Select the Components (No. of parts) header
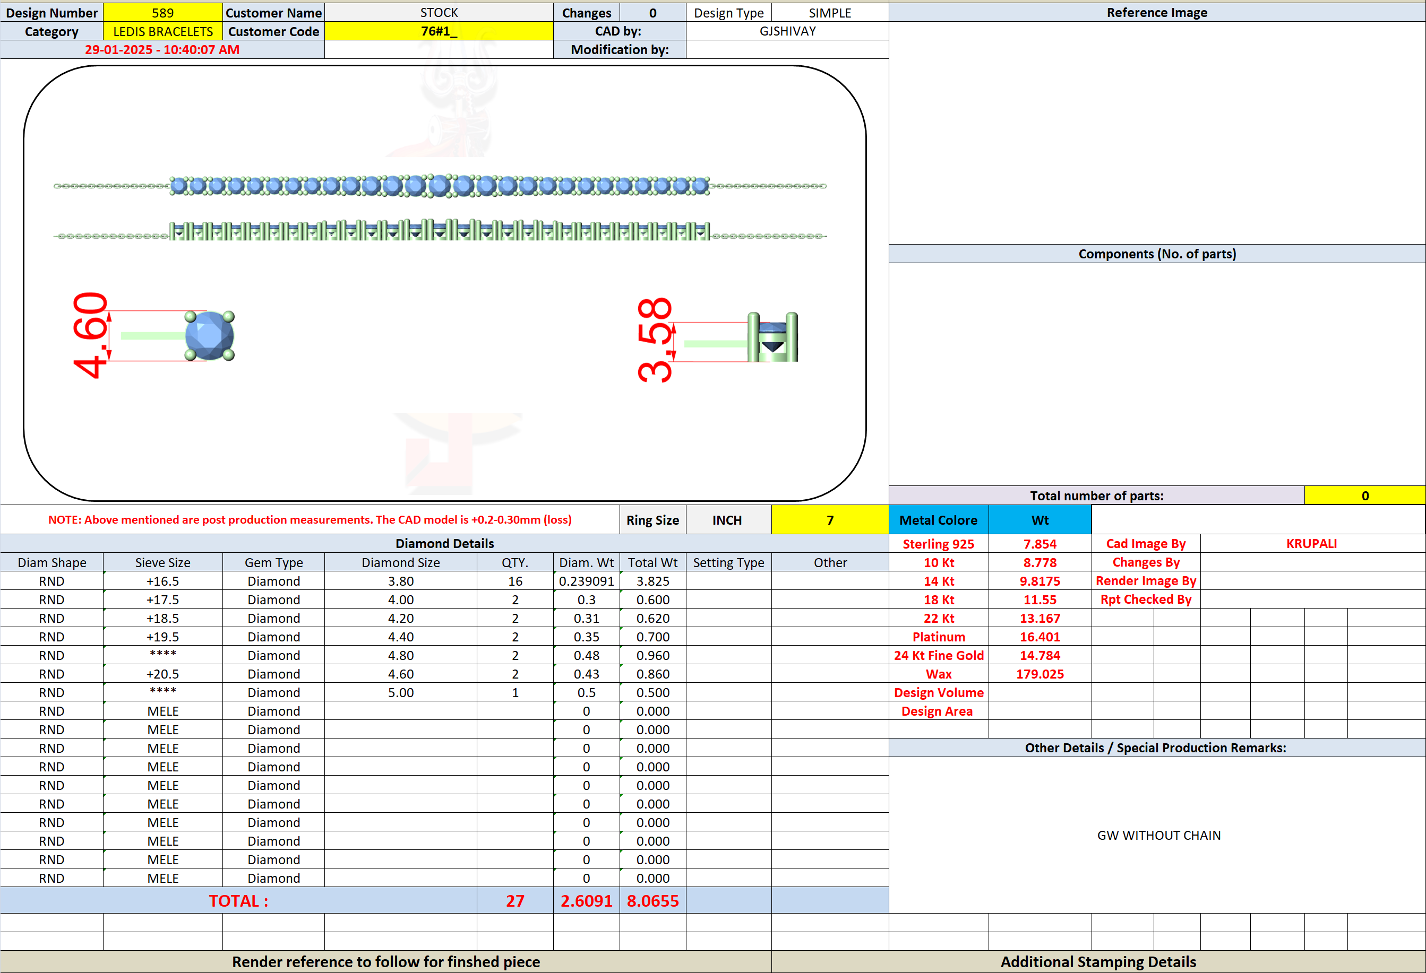This screenshot has width=1426, height=973. point(1157,254)
